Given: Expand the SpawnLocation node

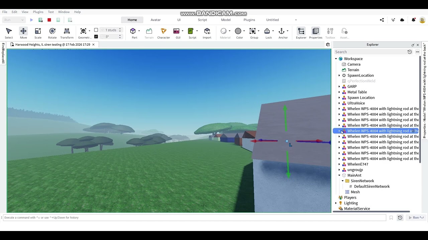Looking at the screenshot, I should [339, 76].
